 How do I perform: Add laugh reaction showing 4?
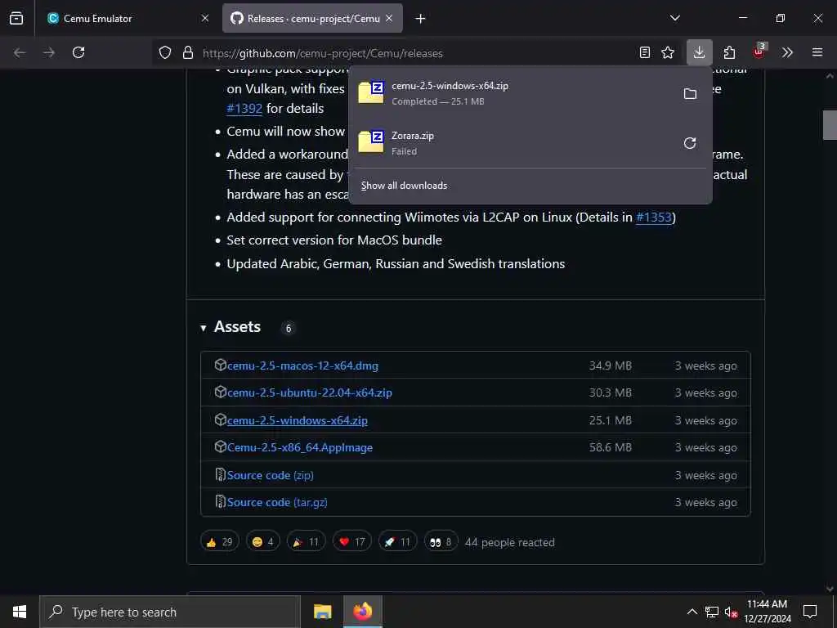tap(262, 542)
